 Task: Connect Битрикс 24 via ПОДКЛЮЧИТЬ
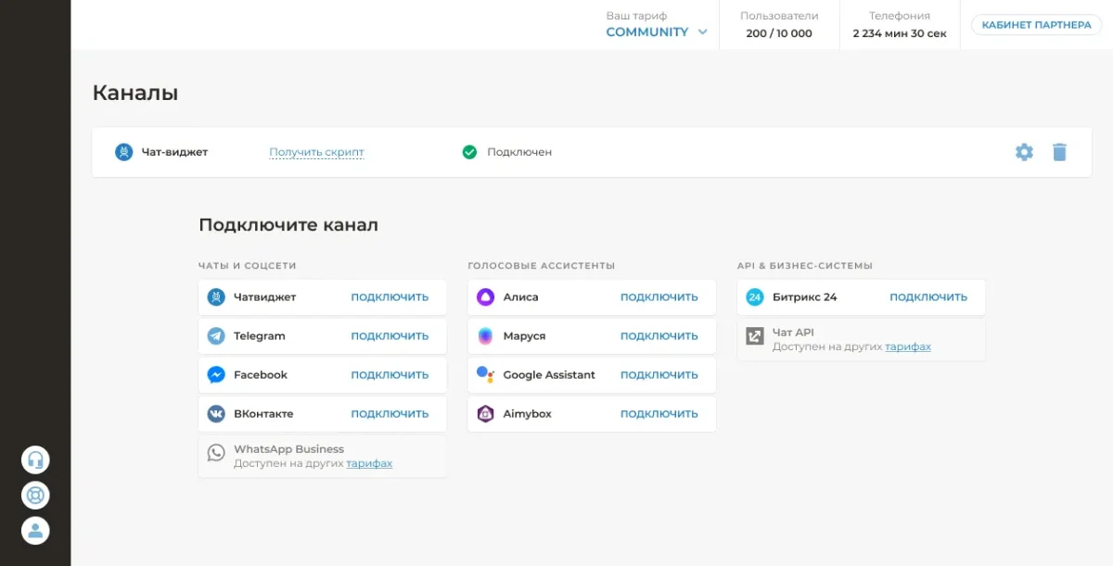tap(928, 297)
